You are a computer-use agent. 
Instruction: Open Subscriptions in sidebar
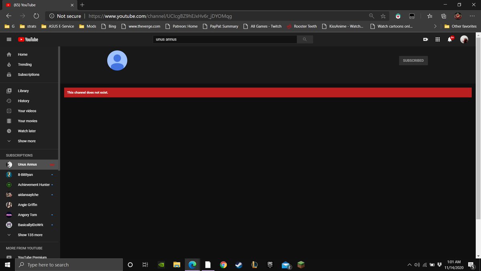29,74
